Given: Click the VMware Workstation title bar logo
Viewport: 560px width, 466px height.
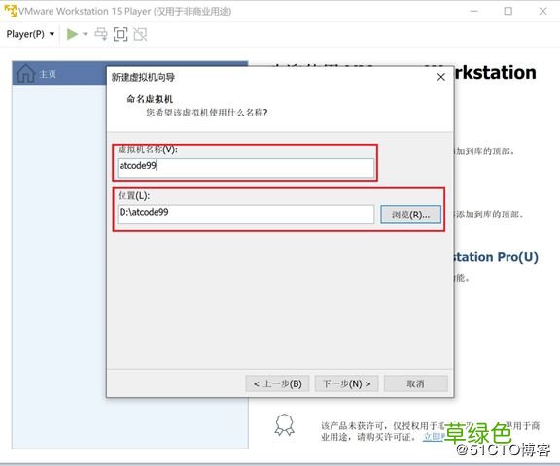Looking at the screenshot, I should pos(10,11).
